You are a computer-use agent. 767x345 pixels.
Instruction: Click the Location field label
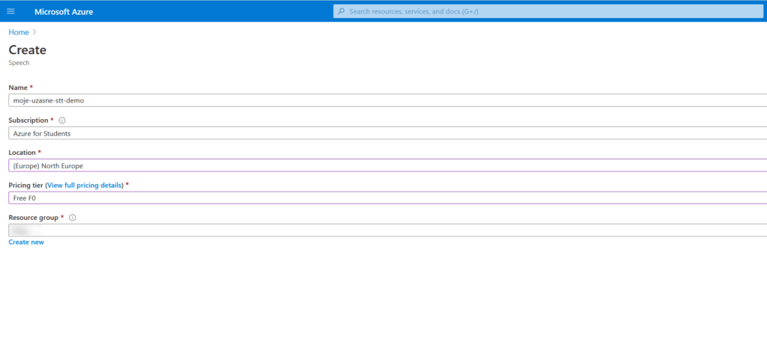[22, 153]
